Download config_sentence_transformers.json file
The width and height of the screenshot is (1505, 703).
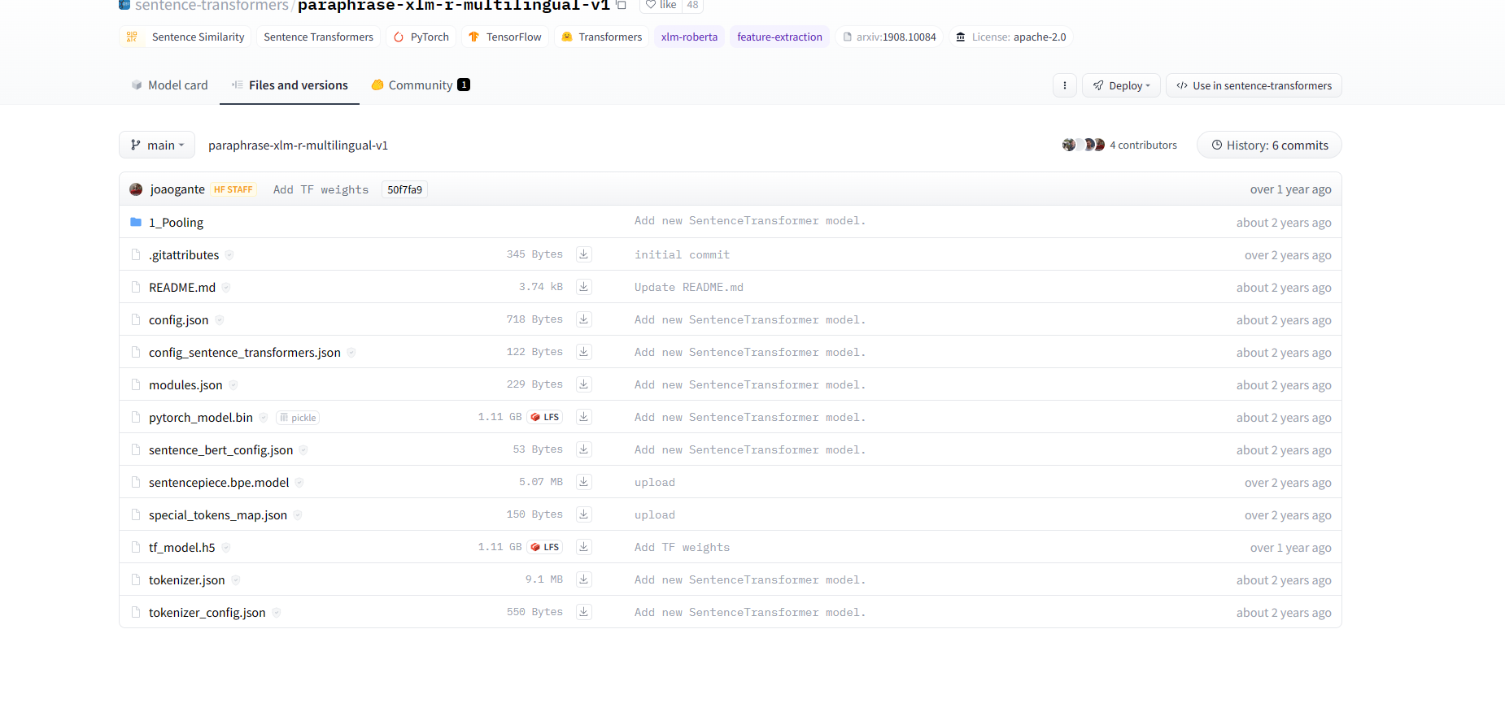(x=583, y=352)
